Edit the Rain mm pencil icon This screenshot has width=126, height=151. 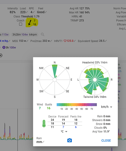tap(43, 142)
